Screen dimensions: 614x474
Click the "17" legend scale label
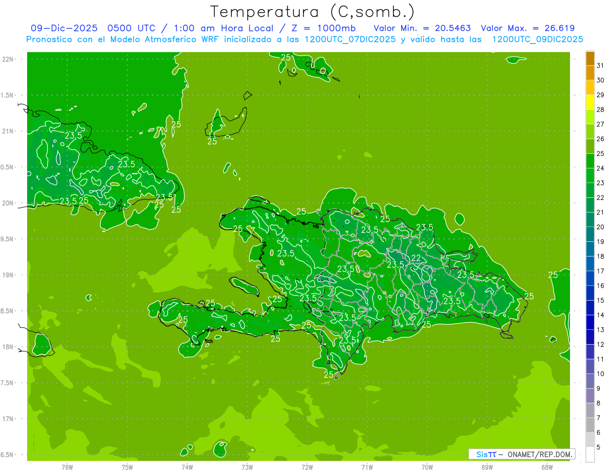600,271
